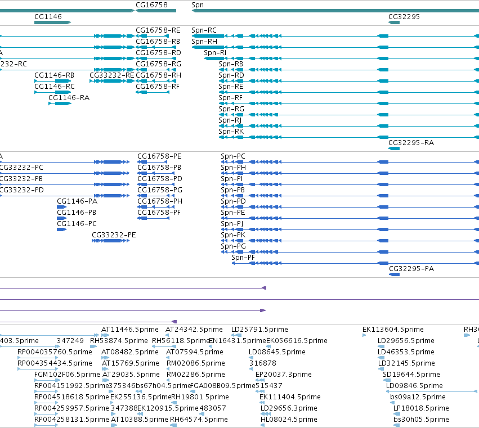Open transcript CG16758-RB
Screen dimensions: 479x428
tap(158, 42)
